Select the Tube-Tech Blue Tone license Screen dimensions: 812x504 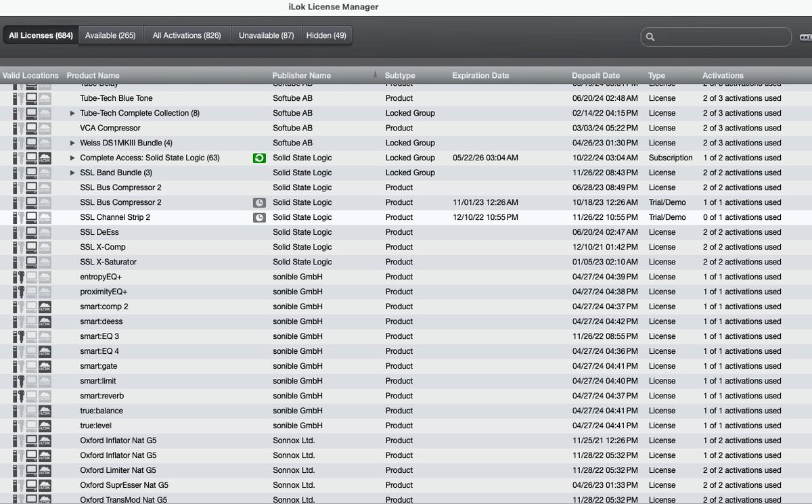pyautogui.click(x=116, y=98)
